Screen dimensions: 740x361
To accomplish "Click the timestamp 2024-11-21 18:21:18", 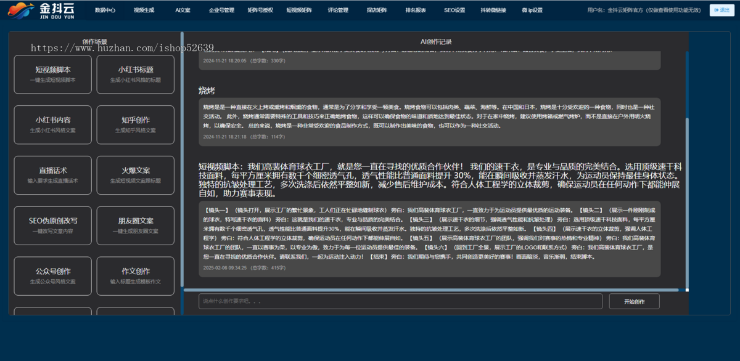I will click(224, 137).
